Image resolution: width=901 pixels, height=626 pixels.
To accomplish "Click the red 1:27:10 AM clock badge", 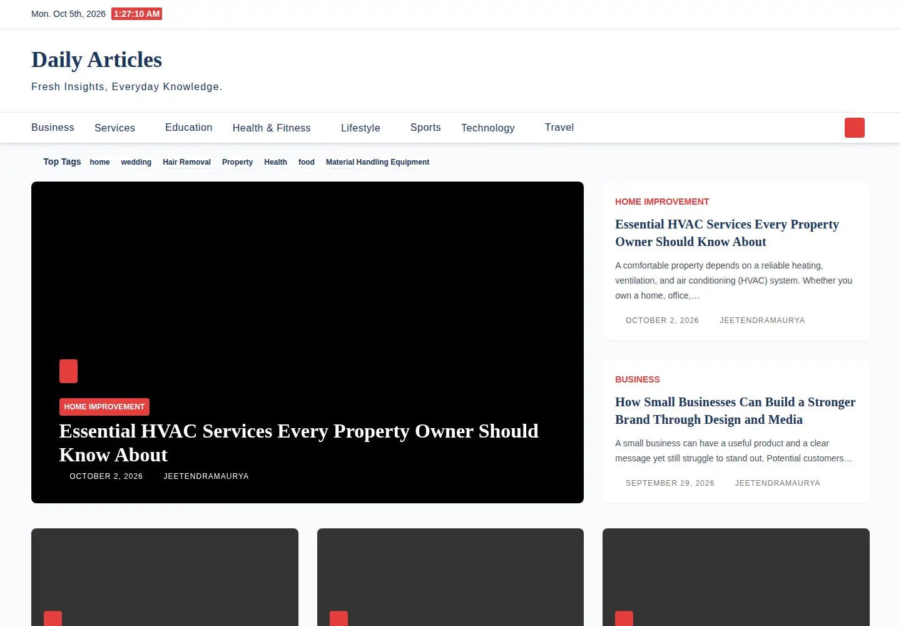I will 136,14.
